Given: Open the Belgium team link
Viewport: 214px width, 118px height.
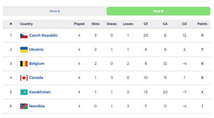Looking at the screenshot, I should tap(37, 64).
